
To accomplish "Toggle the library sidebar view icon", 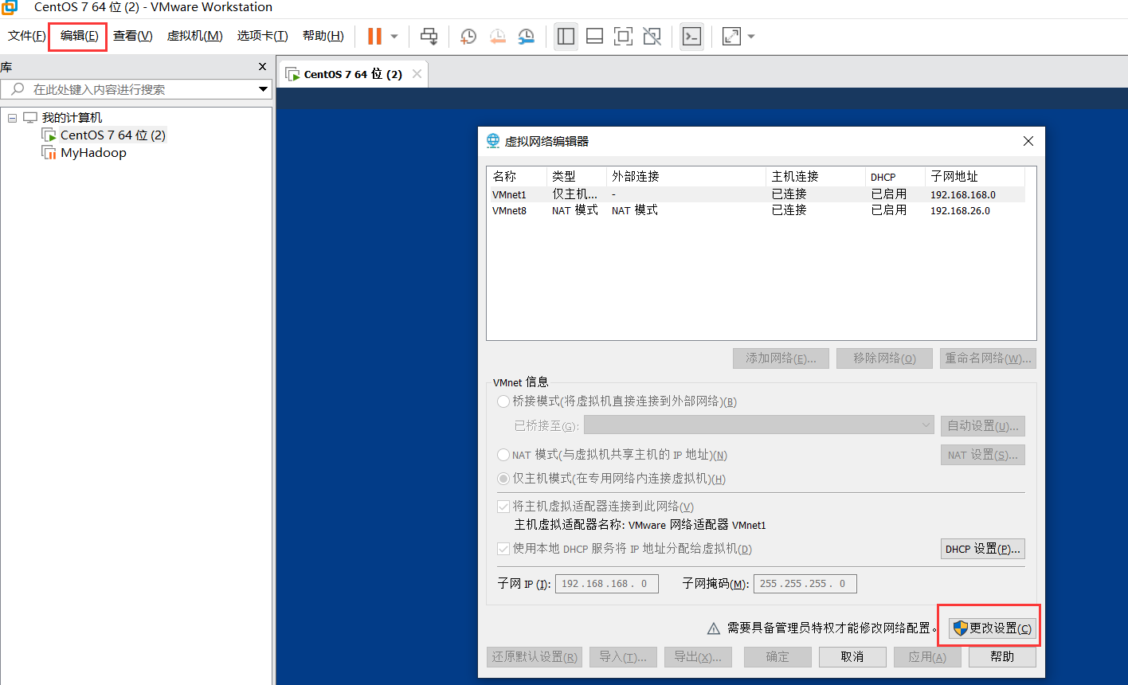I will 566,37.
